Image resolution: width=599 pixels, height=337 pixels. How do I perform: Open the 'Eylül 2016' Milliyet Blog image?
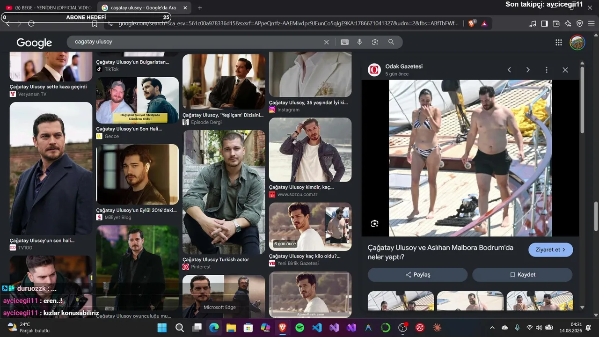(138, 175)
